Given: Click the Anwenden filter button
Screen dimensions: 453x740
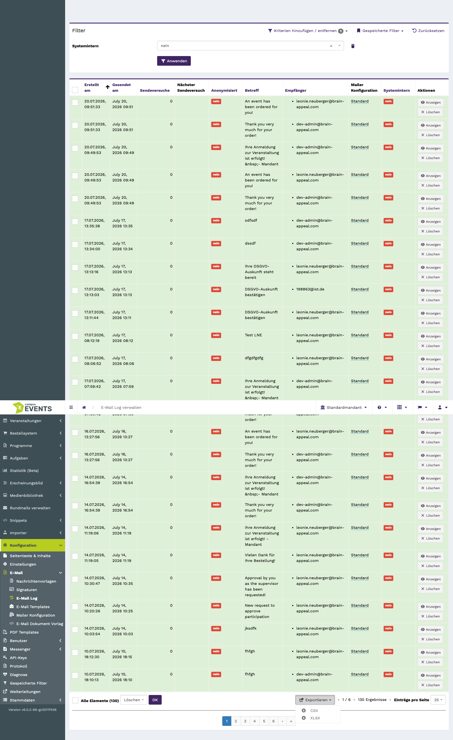Looking at the screenshot, I should pyautogui.click(x=174, y=61).
